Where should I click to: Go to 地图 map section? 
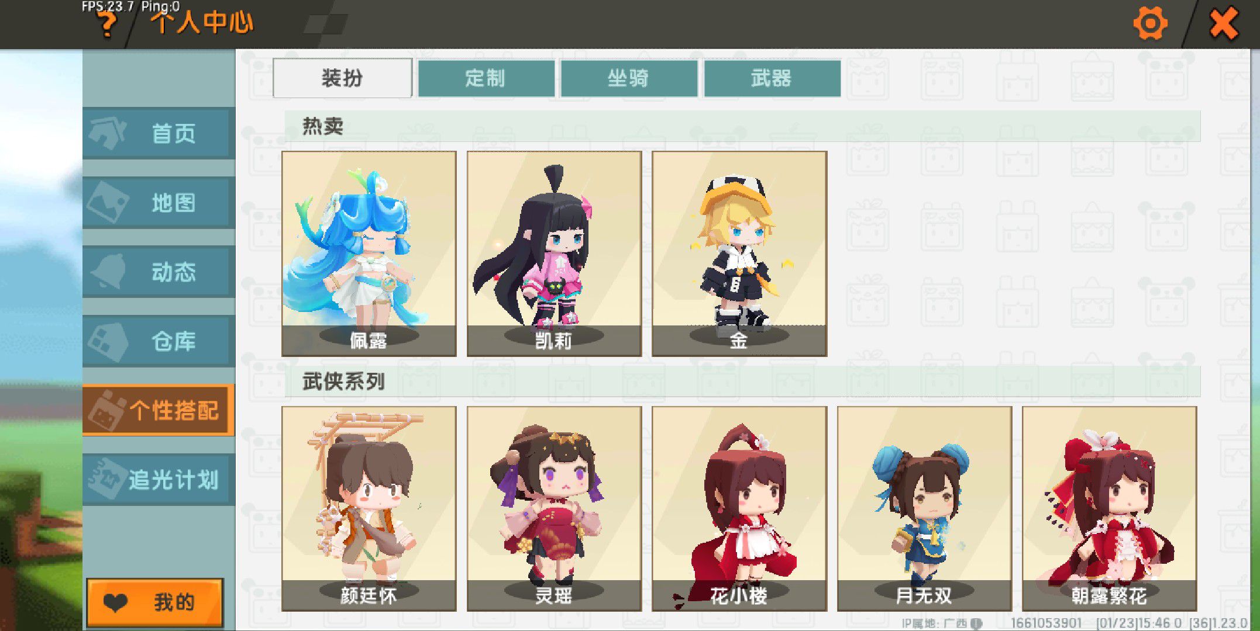click(159, 203)
